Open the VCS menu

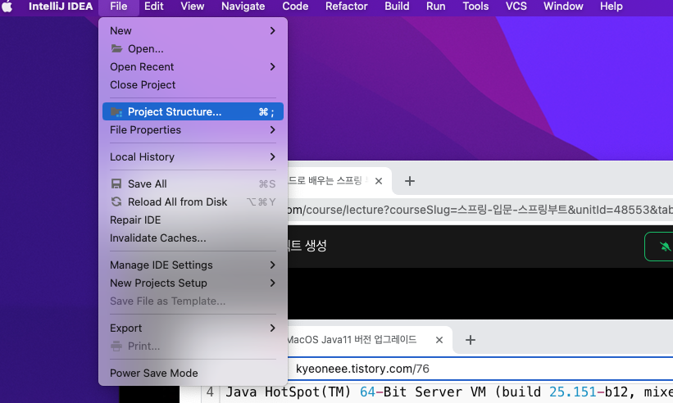[x=516, y=7]
